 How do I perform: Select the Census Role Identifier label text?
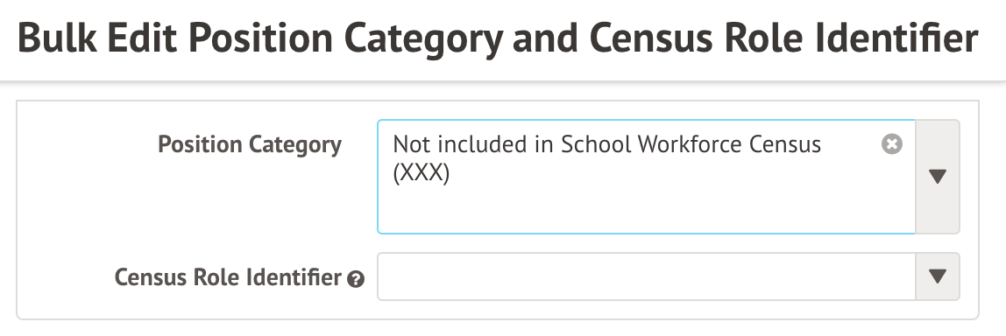click(228, 277)
